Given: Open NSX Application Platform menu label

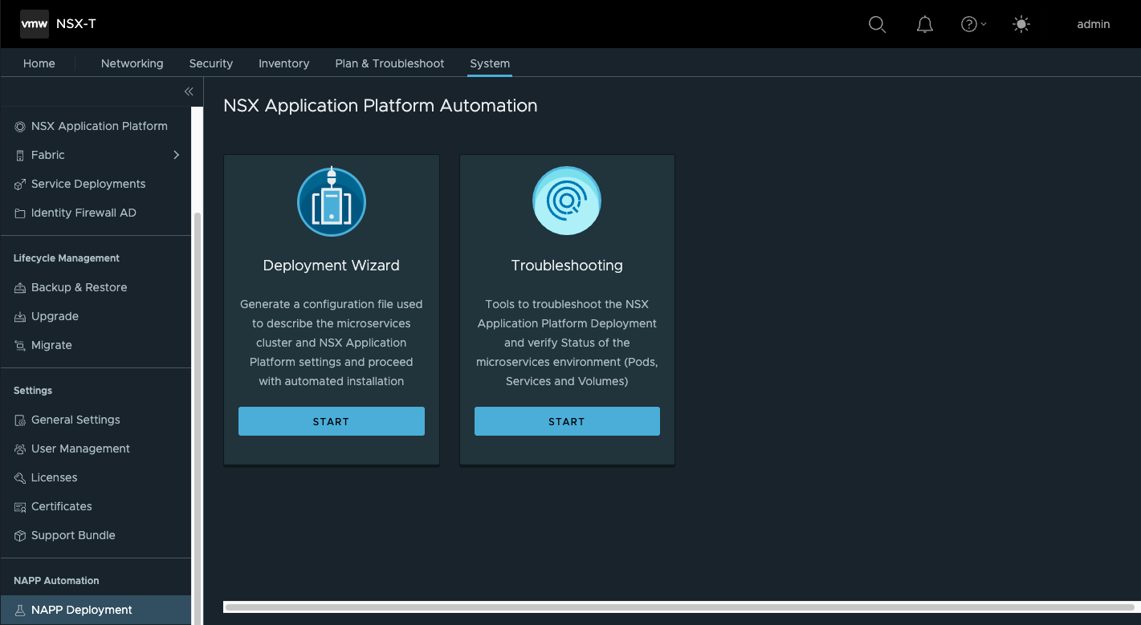Looking at the screenshot, I should tap(100, 126).
